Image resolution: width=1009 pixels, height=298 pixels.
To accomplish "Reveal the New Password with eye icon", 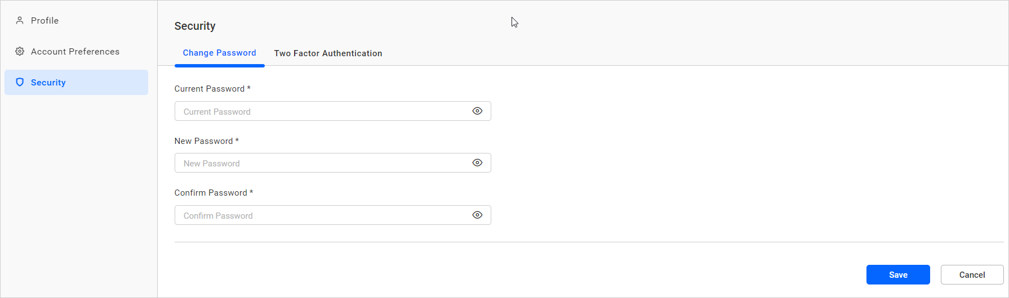I will click(477, 163).
